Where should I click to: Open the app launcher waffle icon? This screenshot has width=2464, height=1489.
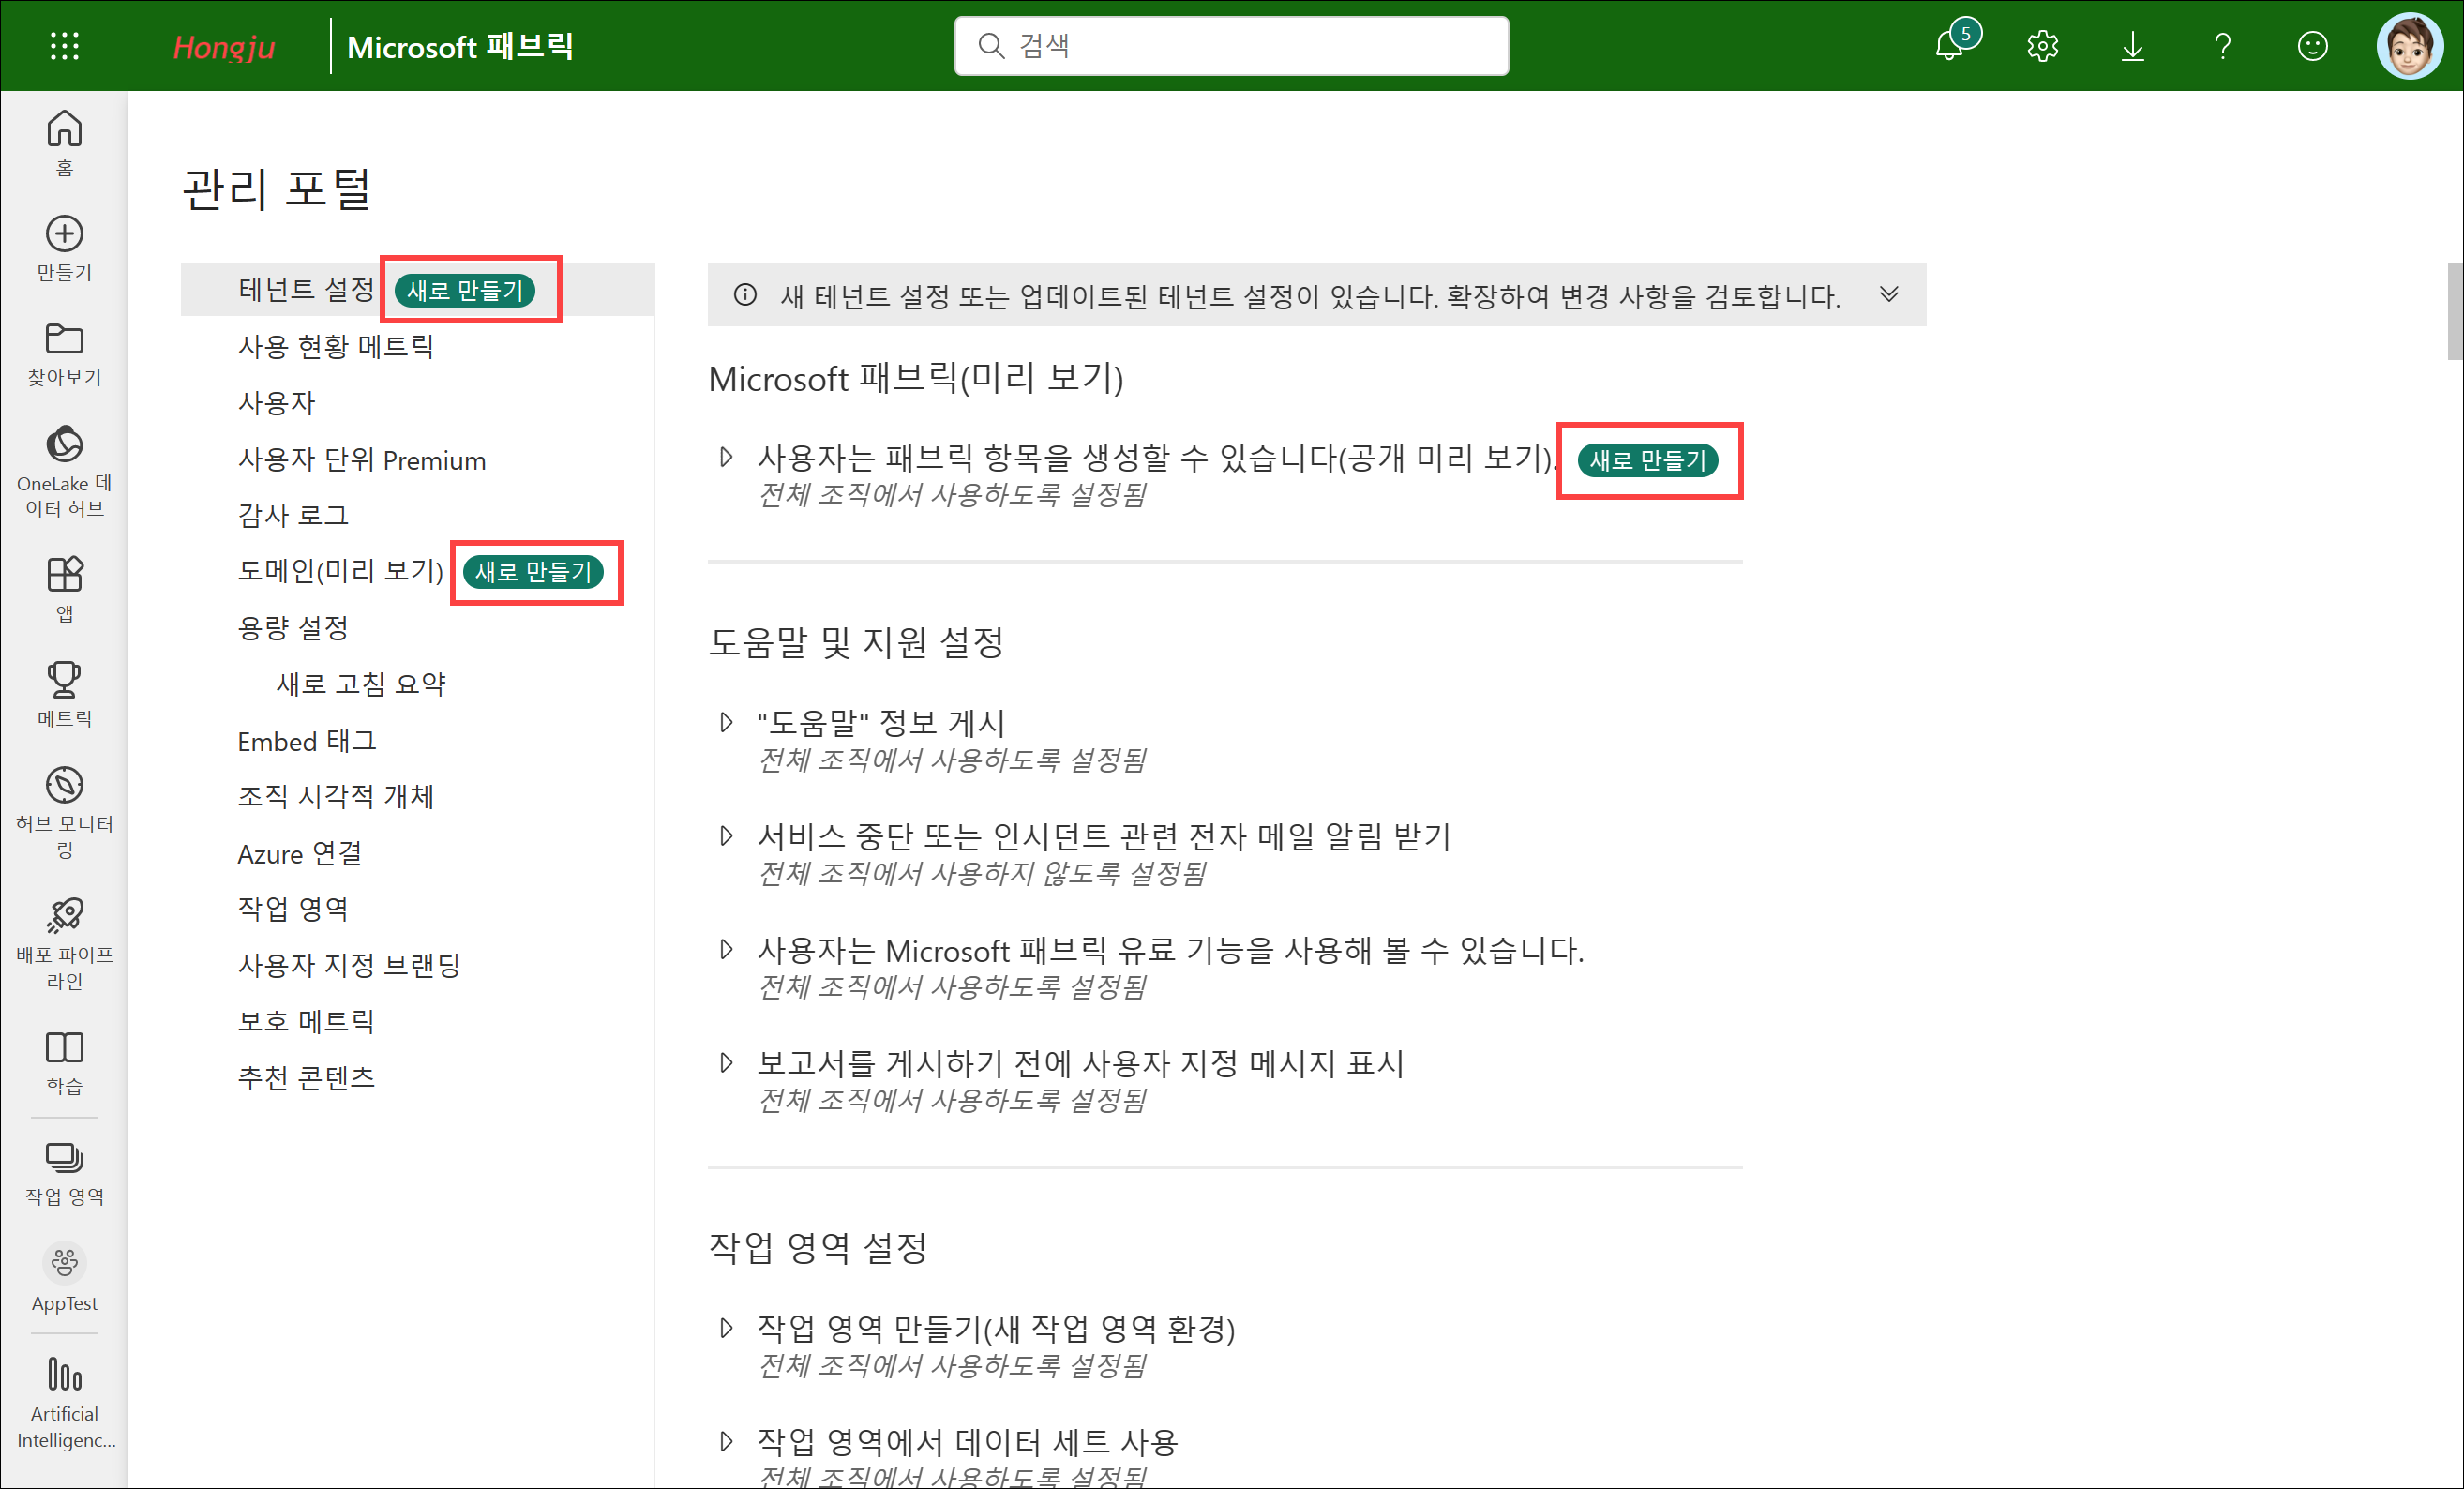pyautogui.click(x=65, y=46)
